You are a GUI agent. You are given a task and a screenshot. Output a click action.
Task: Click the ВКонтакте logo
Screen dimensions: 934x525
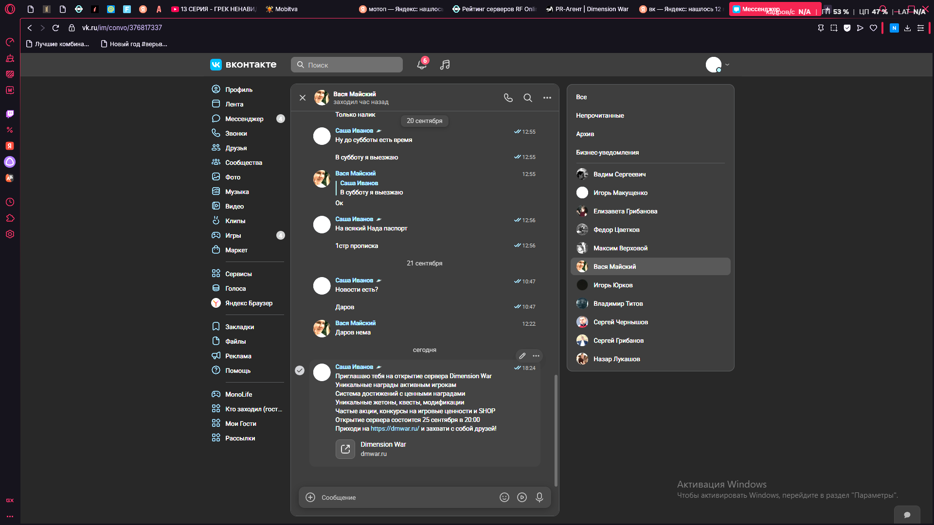(243, 65)
